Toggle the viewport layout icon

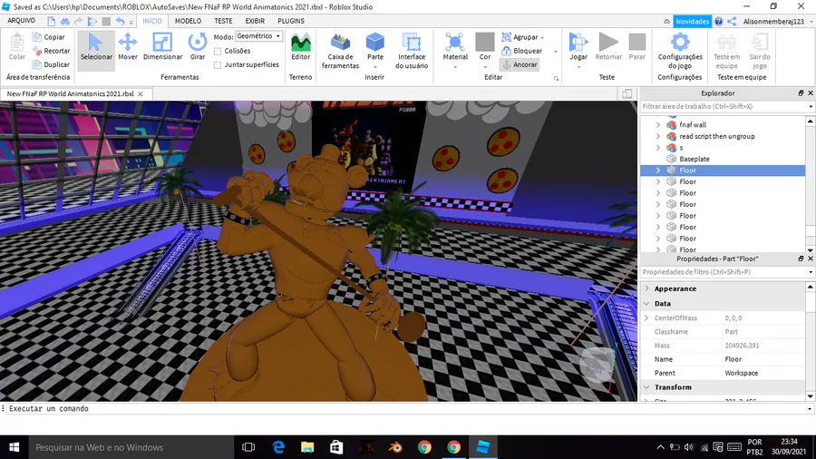pyautogui.click(x=627, y=93)
